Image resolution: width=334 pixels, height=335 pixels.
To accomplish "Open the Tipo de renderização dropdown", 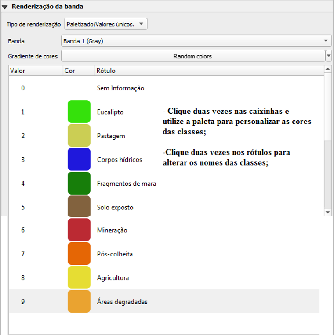I will point(105,24).
